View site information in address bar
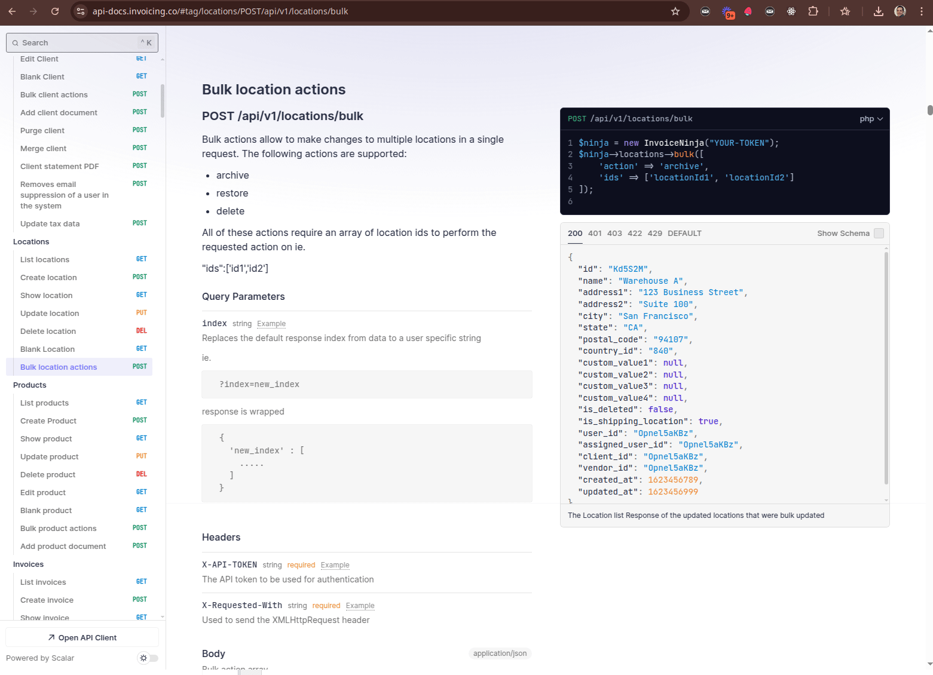This screenshot has height=675, width=933. (81, 11)
